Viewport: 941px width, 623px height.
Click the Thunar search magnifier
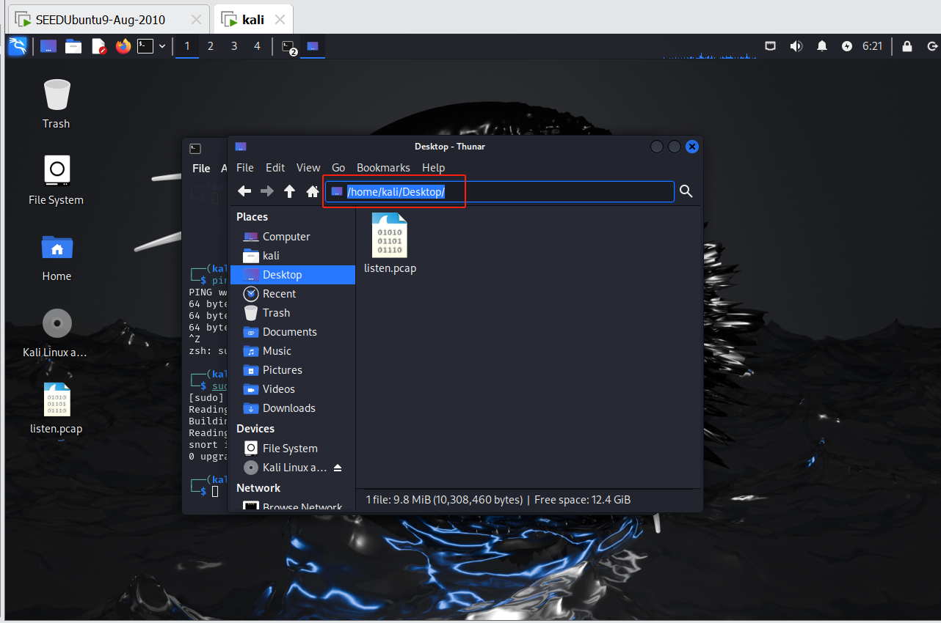[x=686, y=191]
